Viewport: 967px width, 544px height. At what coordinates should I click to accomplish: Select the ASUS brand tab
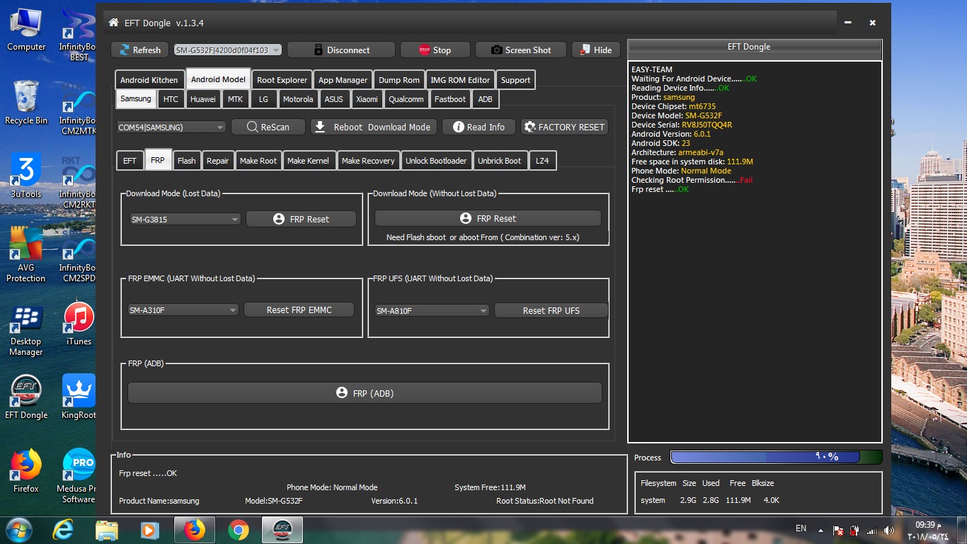pyautogui.click(x=333, y=99)
